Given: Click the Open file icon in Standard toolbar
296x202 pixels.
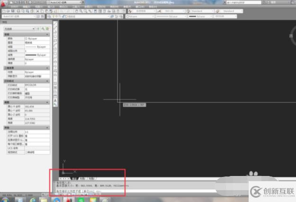Looking at the screenshot, I should (x=9, y=11).
